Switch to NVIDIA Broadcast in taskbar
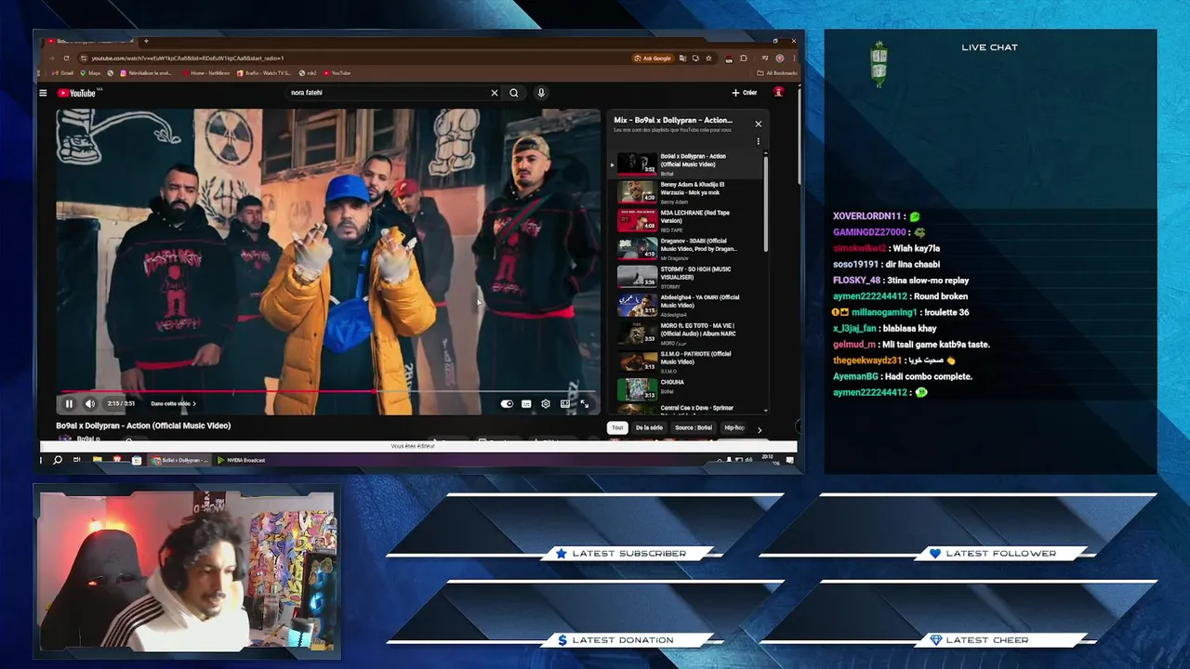 pos(242,460)
